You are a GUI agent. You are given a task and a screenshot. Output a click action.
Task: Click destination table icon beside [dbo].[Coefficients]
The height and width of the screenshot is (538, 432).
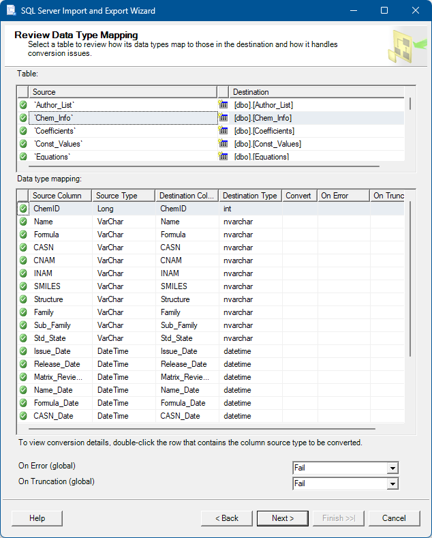223,130
